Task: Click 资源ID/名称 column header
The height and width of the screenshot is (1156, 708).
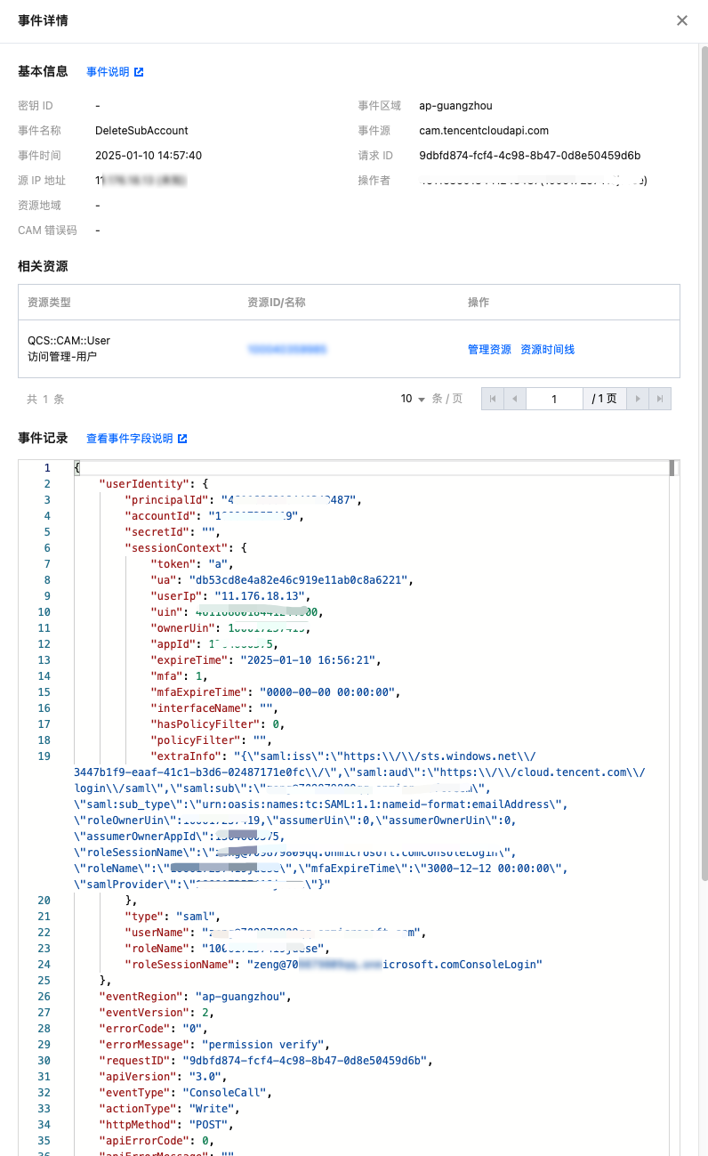Action: pyautogui.click(x=276, y=303)
